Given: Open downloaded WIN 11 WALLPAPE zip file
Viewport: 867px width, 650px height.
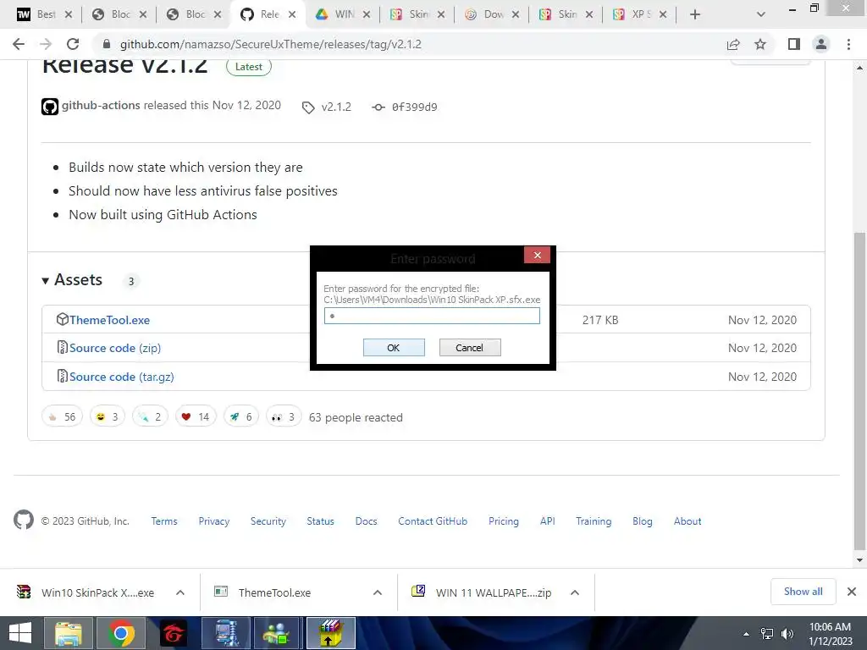Looking at the screenshot, I should (x=482, y=592).
